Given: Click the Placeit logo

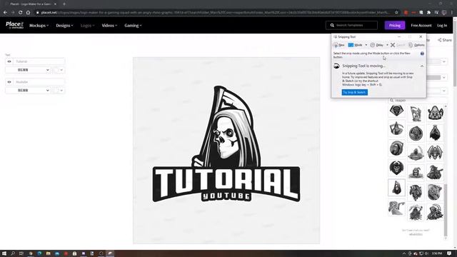Looking at the screenshot, I should point(14,25).
